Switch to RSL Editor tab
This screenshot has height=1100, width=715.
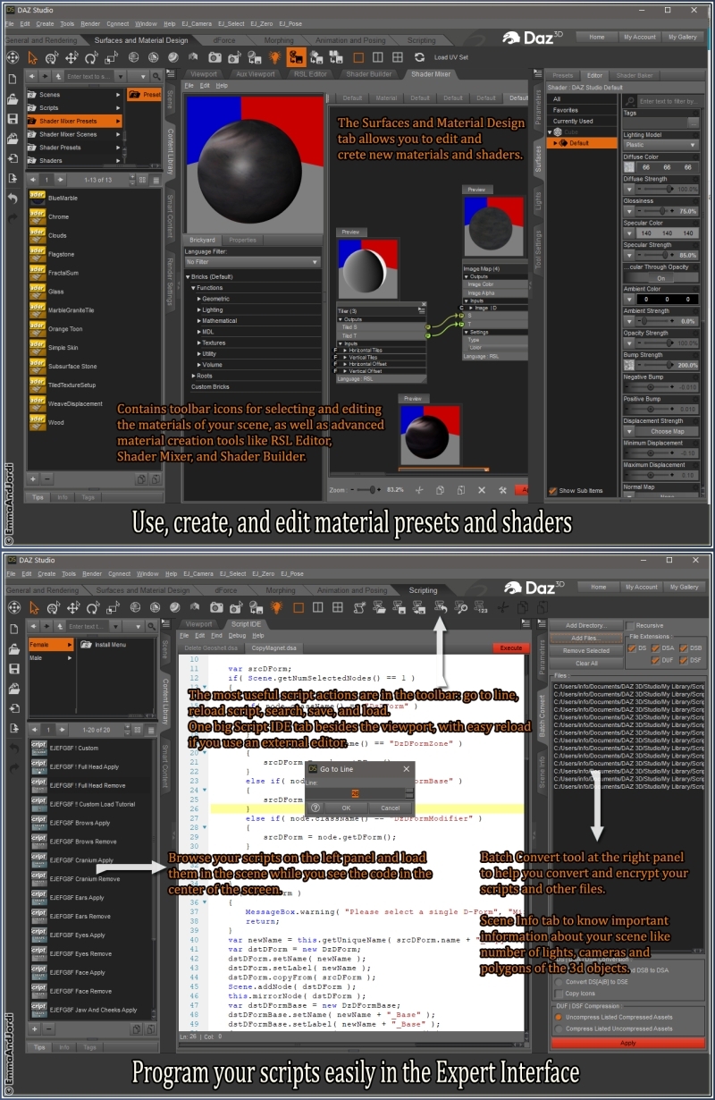click(310, 74)
